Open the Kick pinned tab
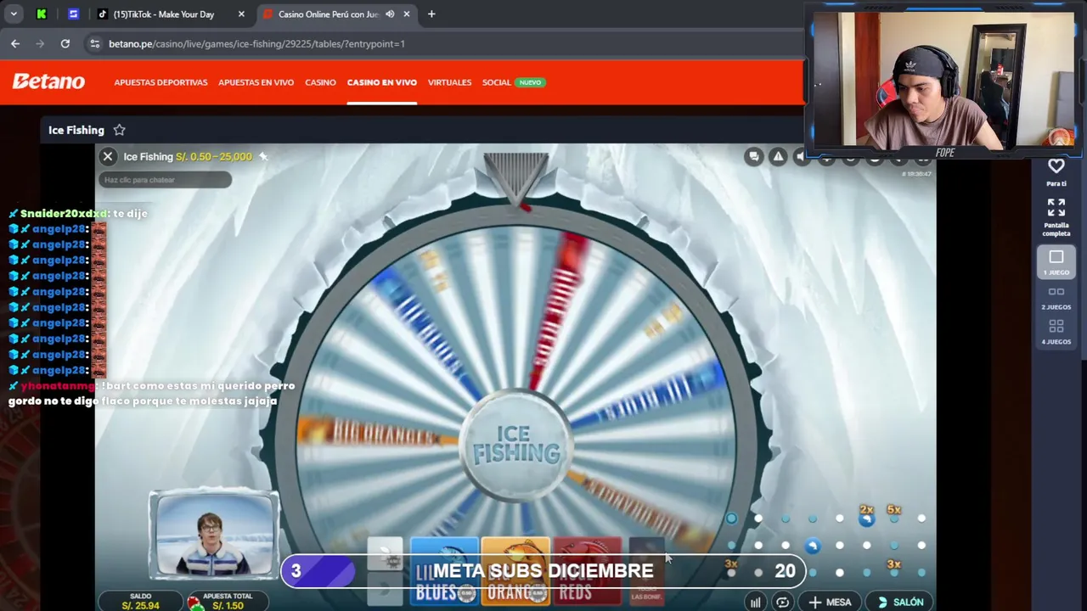The image size is (1087, 611). coord(42,14)
